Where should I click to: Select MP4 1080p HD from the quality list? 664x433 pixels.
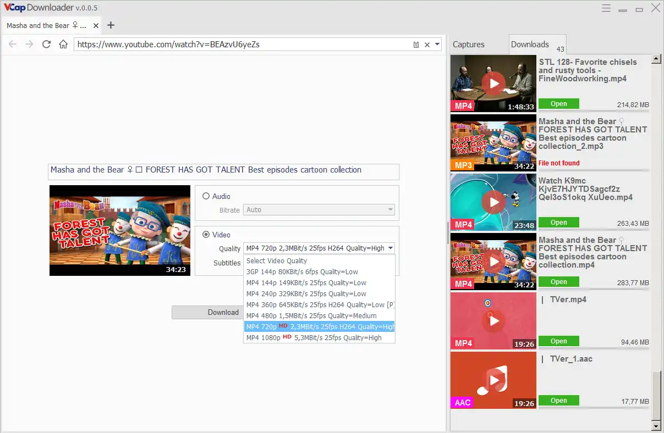pos(319,337)
